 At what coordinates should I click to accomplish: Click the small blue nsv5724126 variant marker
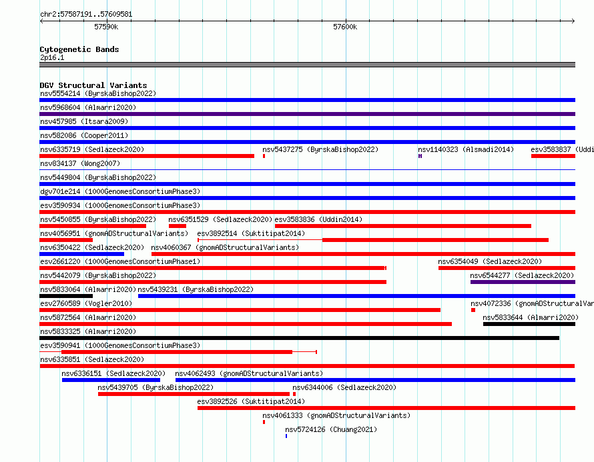pyautogui.click(x=286, y=436)
